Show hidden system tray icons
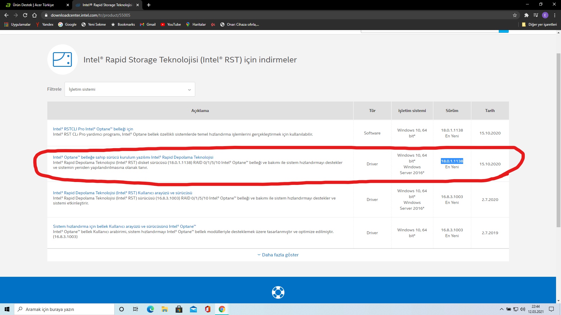The width and height of the screenshot is (561, 315). (x=501, y=309)
